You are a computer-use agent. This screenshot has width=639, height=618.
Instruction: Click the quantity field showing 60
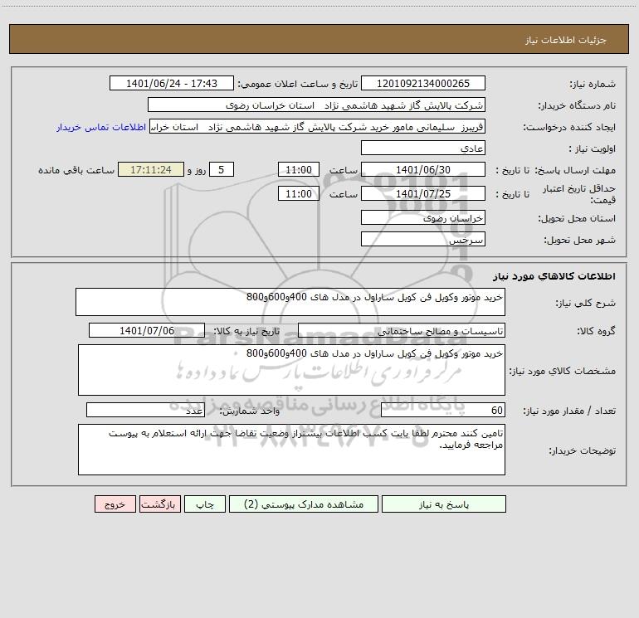(x=443, y=411)
